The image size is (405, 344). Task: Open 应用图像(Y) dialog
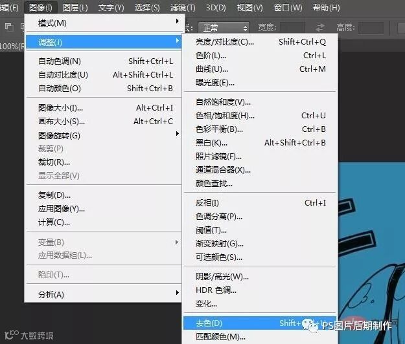[103, 208]
